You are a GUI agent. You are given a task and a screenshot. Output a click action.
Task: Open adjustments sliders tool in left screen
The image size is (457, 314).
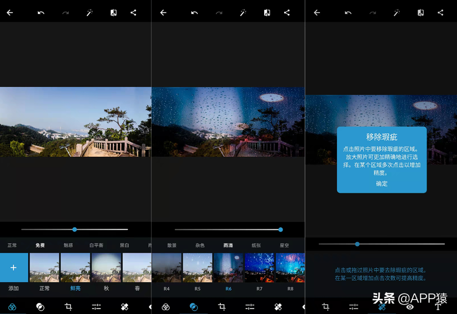coord(97,307)
